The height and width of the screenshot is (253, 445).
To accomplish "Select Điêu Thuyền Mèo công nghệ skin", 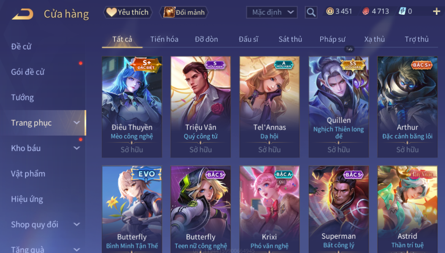I will click(x=132, y=107).
